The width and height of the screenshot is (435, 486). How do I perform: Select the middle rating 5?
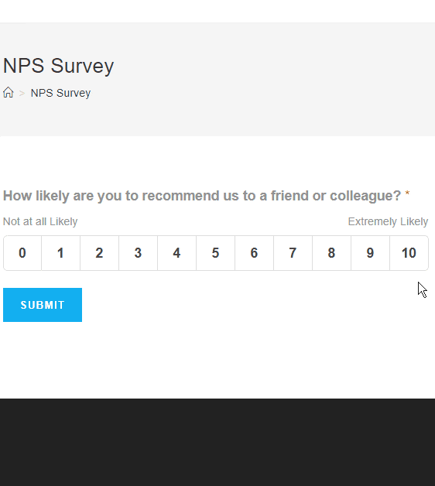click(216, 253)
